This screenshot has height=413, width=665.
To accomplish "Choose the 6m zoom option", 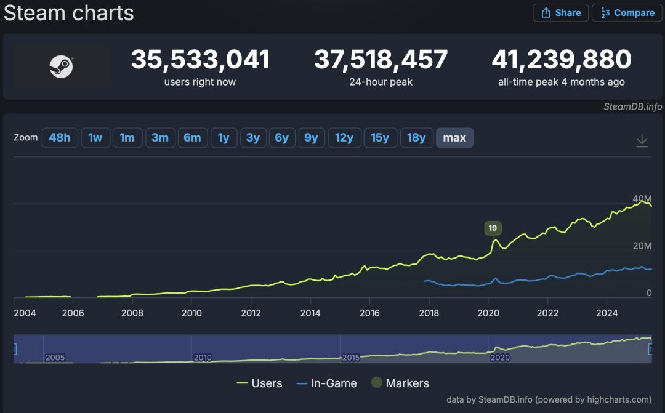I will (193, 138).
